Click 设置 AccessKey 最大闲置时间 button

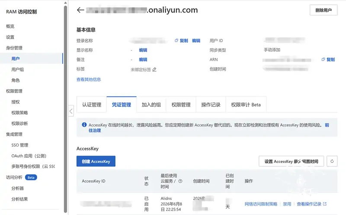291,162
